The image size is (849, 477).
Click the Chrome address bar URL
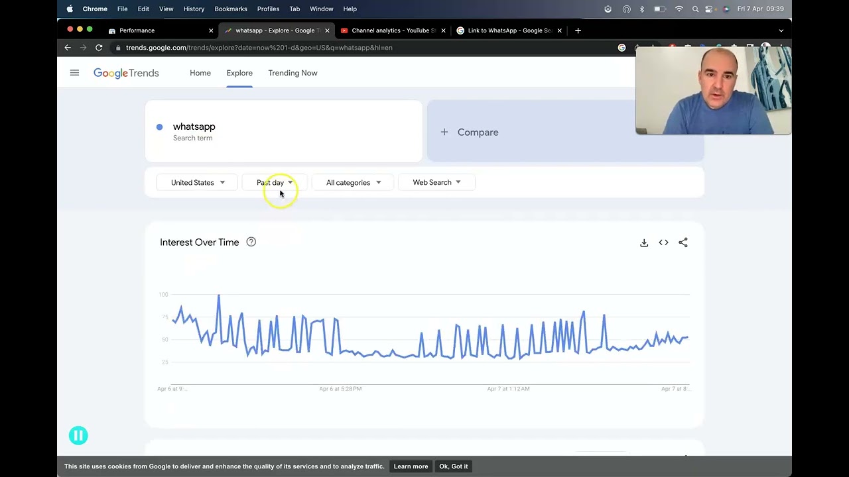click(259, 48)
